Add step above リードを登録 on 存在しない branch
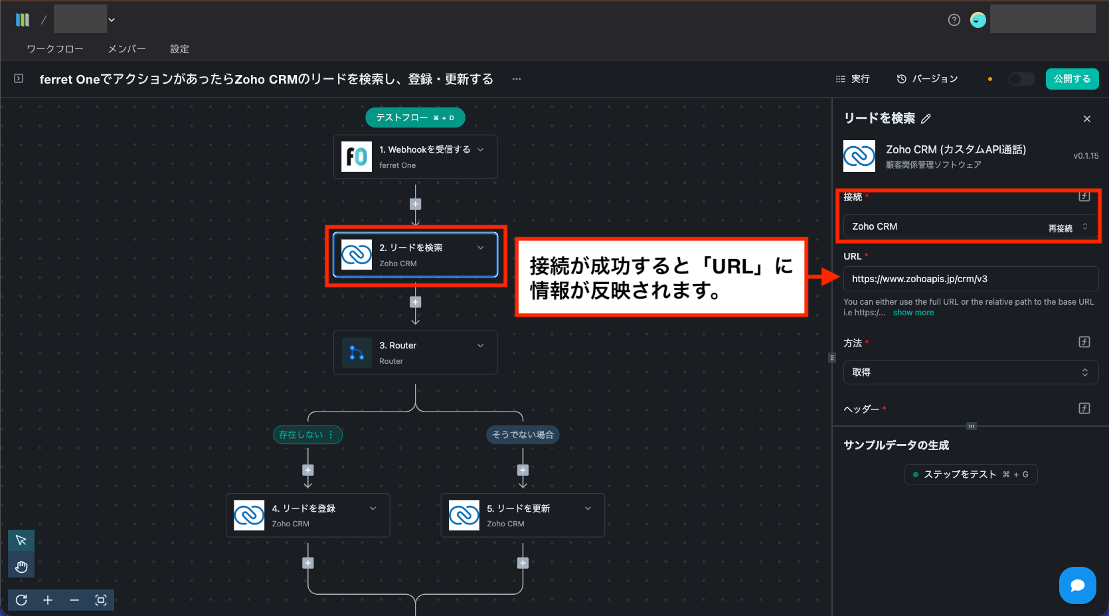 pos(308,470)
